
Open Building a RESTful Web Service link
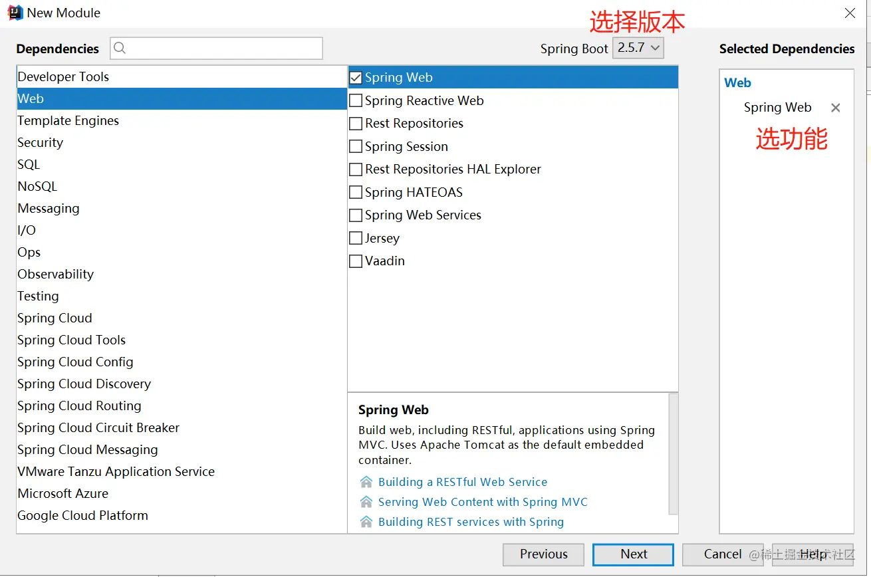tap(463, 482)
